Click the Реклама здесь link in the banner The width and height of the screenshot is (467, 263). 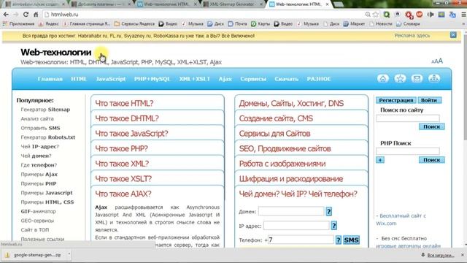tap(412, 36)
